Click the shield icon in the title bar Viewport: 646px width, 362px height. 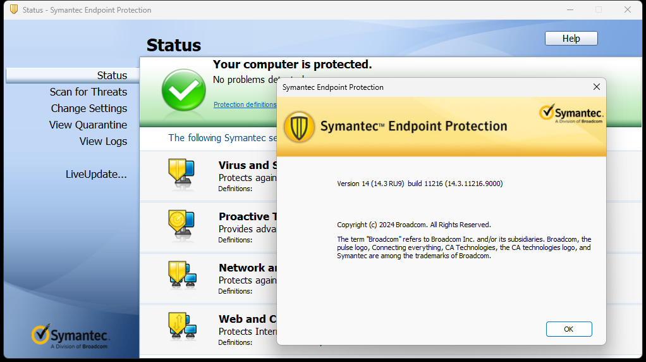[x=14, y=9]
